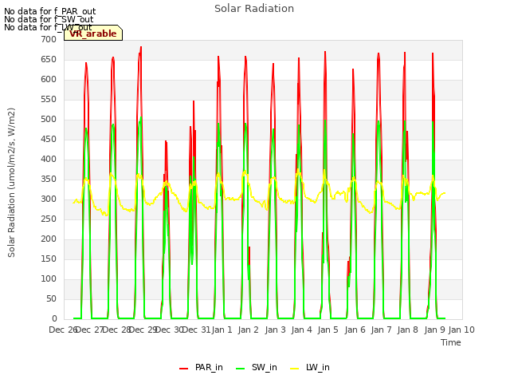Screen dimensions: 510x383
Task: Click the Dec 31 x-axis tick label
Action: (196, 330)
